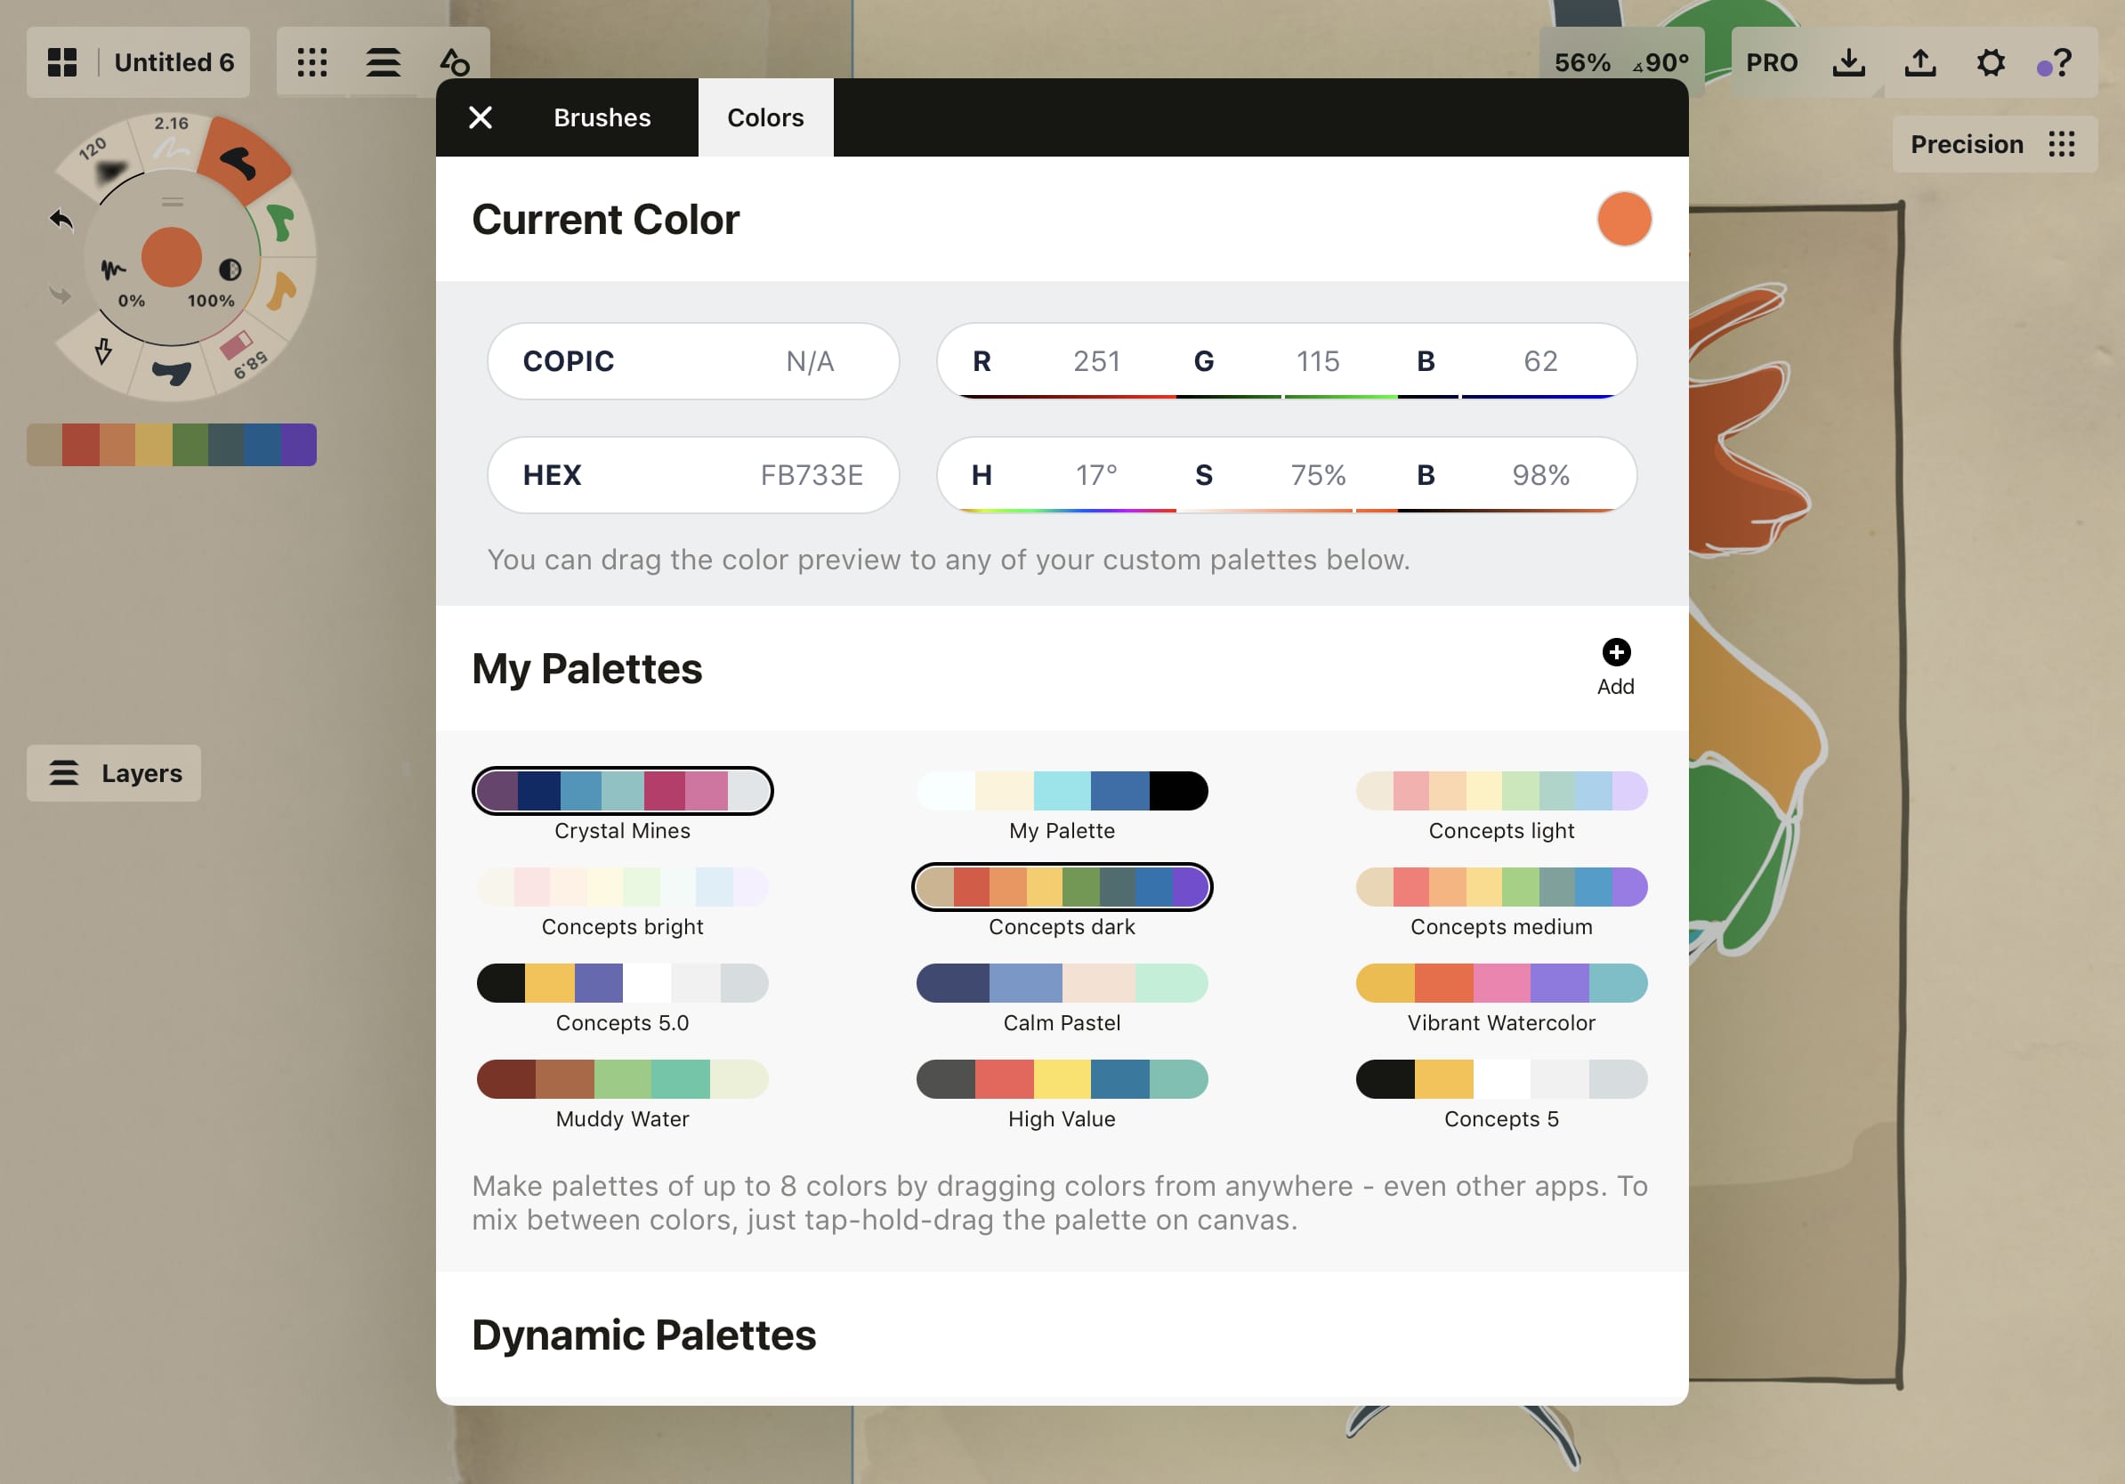Screen dimensions: 2125x1484
Task: Close the Colors panel
Action: pyautogui.click(x=481, y=117)
